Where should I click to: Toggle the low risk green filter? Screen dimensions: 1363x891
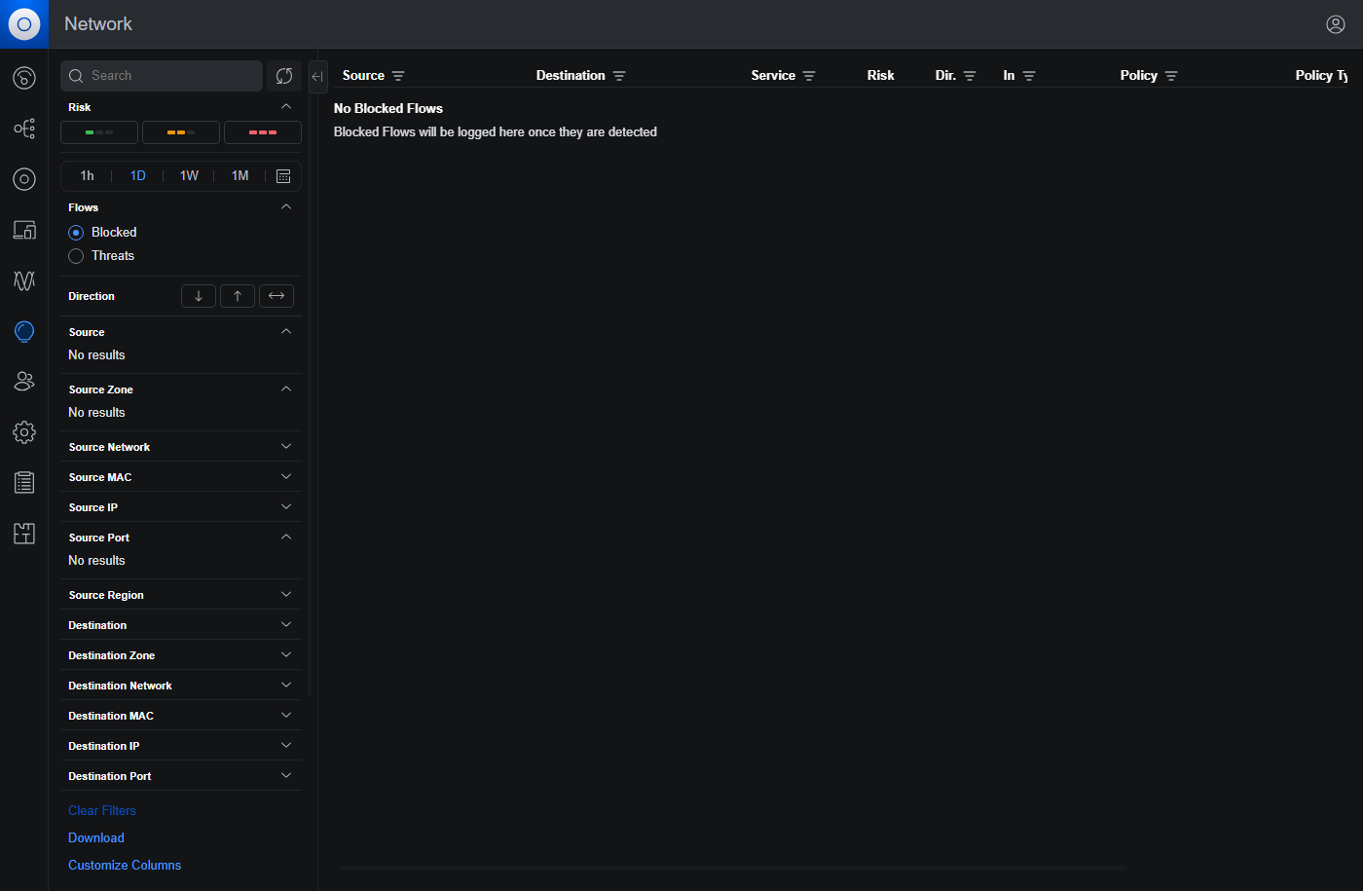click(99, 132)
